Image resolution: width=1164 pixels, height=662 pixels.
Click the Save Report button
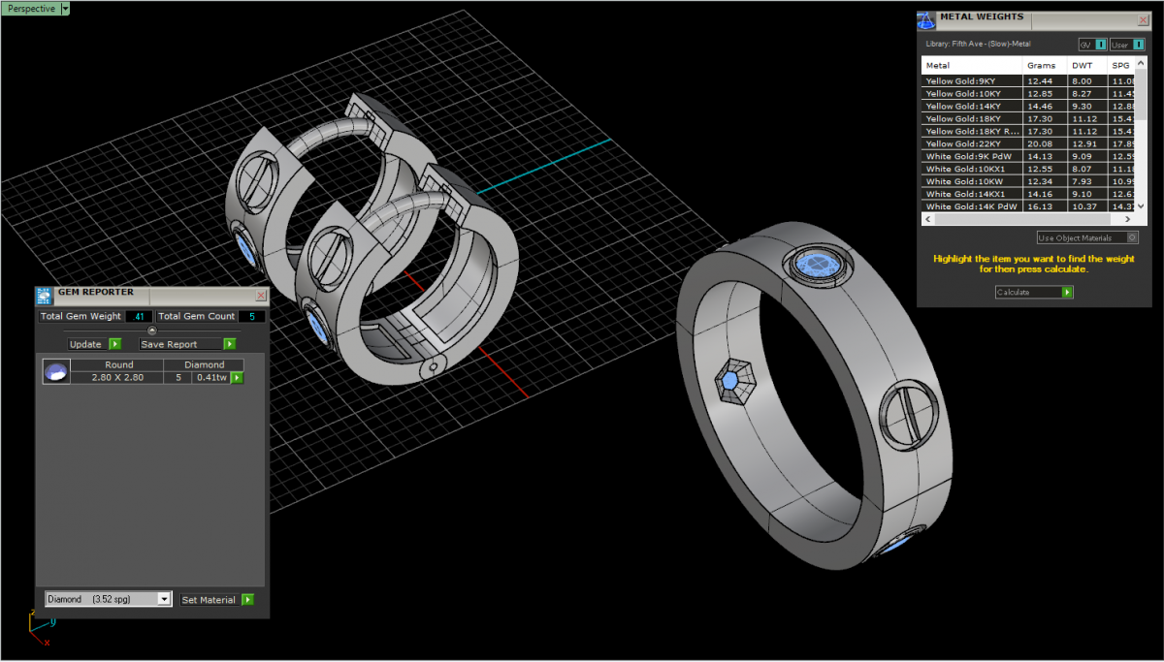(x=181, y=344)
